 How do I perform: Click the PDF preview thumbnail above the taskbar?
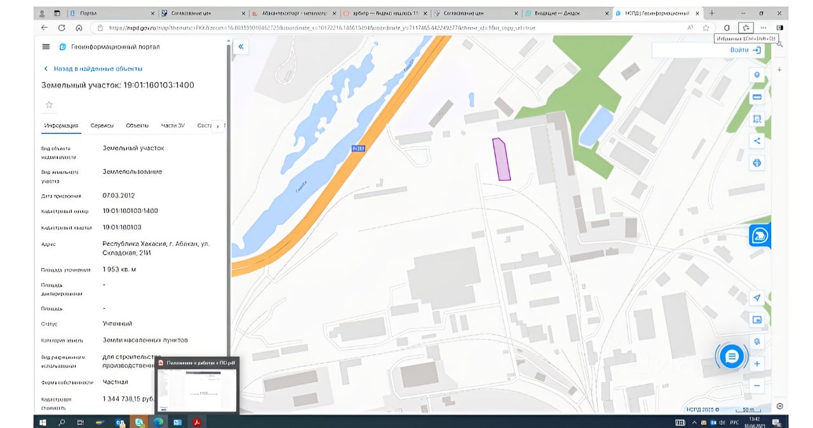click(197, 386)
